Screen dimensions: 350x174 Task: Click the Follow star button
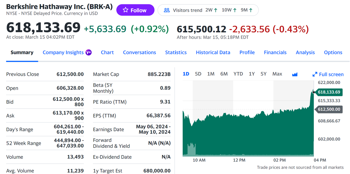(135, 10)
